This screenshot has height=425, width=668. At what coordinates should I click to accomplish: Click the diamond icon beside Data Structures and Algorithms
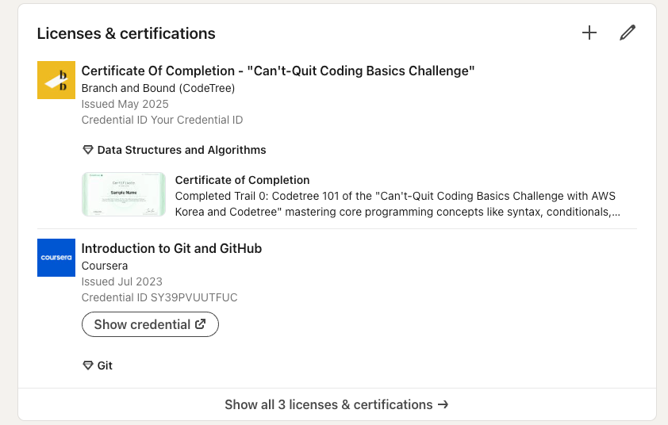pyautogui.click(x=88, y=150)
